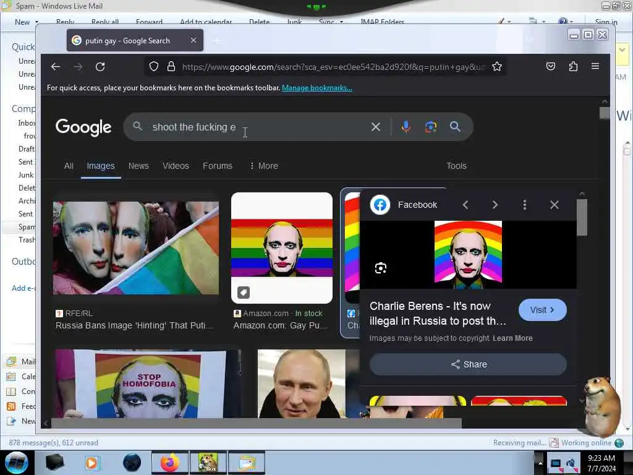Show next image in Facebook preview panel
Screen dimensions: 633x475
click(495, 205)
